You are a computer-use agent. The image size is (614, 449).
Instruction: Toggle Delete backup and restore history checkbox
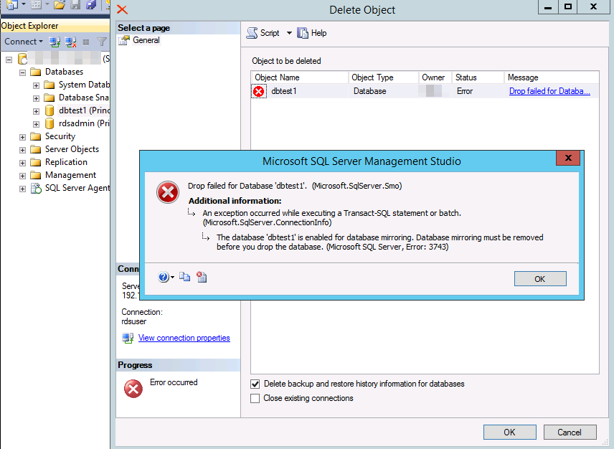click(x=255, y=384)
